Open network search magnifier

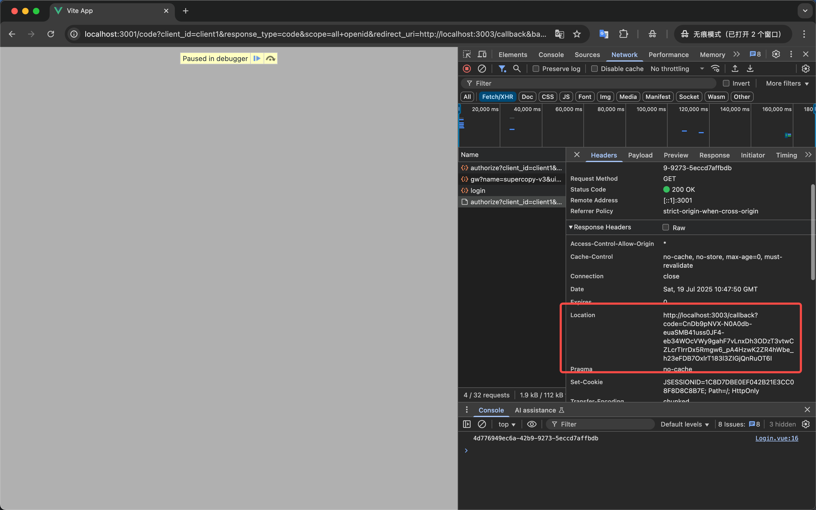click(516, 69)
